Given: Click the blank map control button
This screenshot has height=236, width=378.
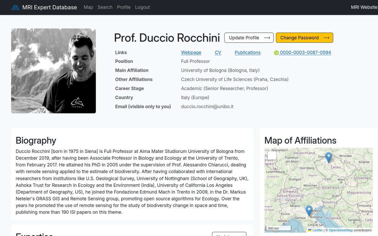Looking at the screenshot, I should pyautogui.click(x=272, y=155).
